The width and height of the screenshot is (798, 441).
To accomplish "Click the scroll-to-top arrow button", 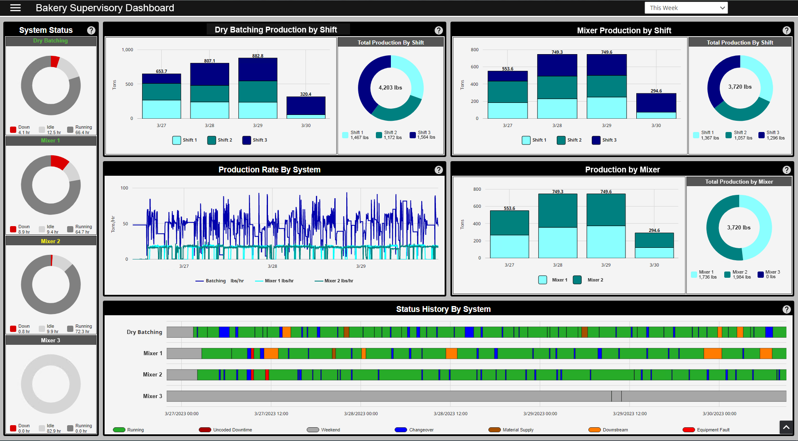I will tap(786, 427).
